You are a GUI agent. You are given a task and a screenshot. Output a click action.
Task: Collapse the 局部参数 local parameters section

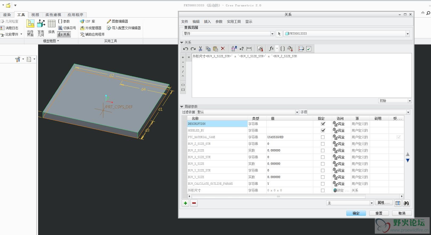182,106
